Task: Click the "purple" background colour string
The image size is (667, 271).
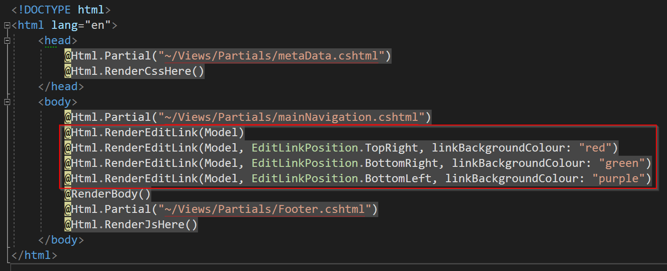Action: coord(618,178)
